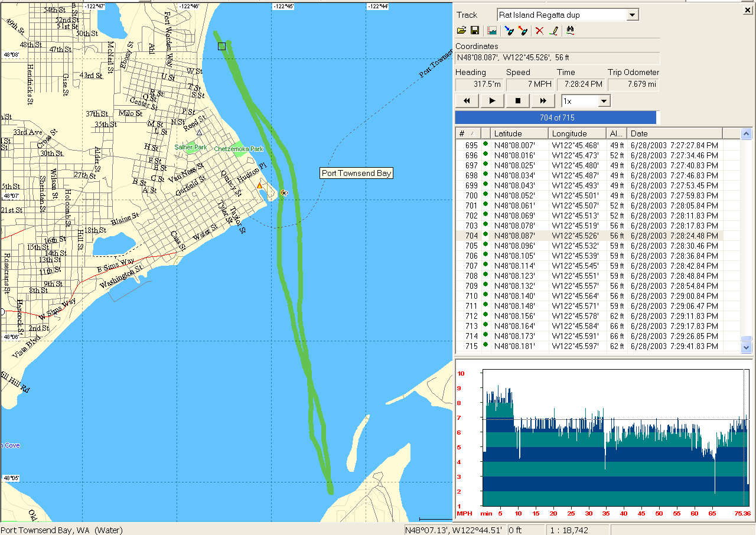Click the 704 of 715 progress bar

pyautogui.click(x=556, y=118)
